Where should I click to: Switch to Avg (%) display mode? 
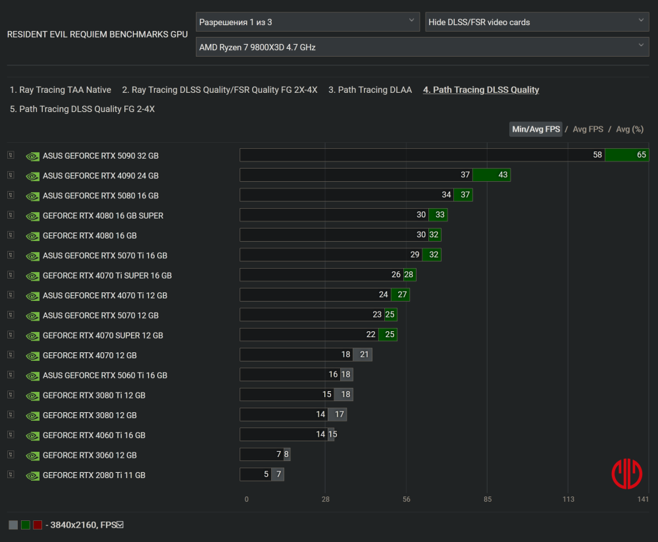coord(630,129)
